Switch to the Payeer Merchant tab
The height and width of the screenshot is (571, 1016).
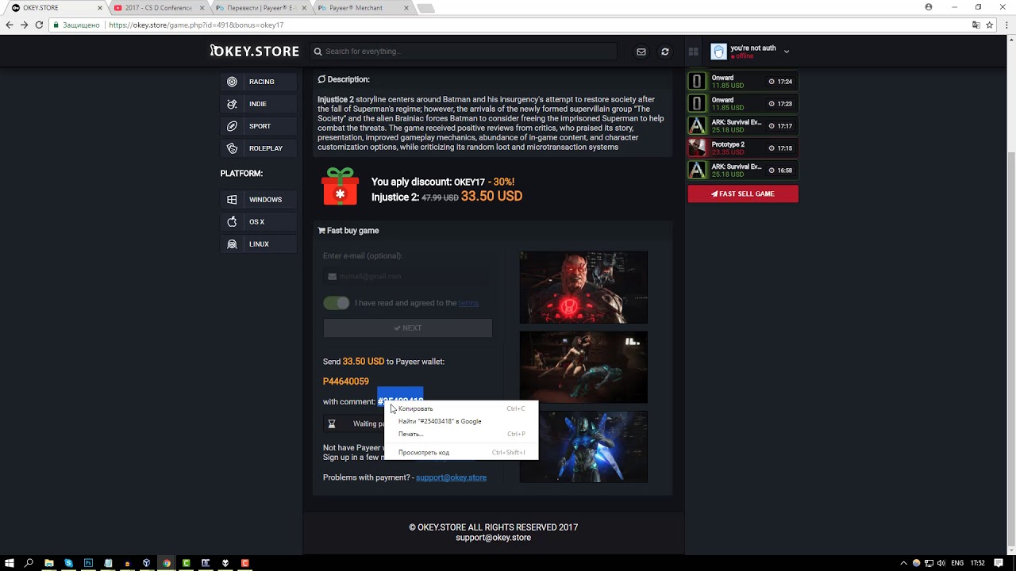(361, 8)
